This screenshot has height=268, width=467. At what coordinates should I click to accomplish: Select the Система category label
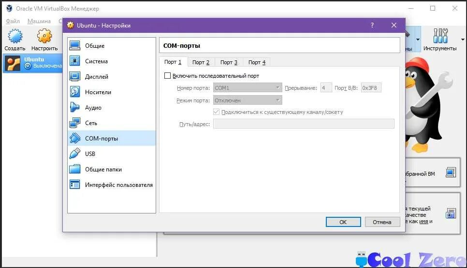click(97, 61)
